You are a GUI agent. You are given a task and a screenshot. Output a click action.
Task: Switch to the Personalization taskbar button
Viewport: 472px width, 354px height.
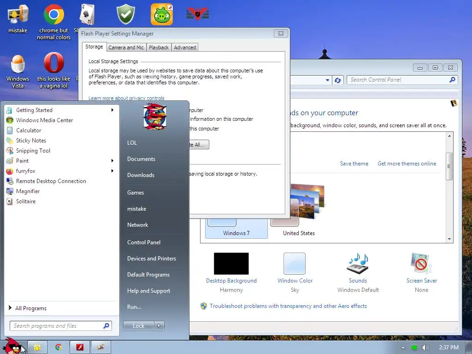(101, 348)
